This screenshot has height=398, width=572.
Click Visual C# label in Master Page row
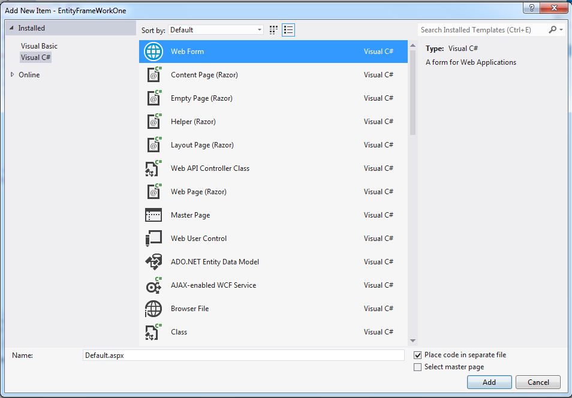[378, 215]
